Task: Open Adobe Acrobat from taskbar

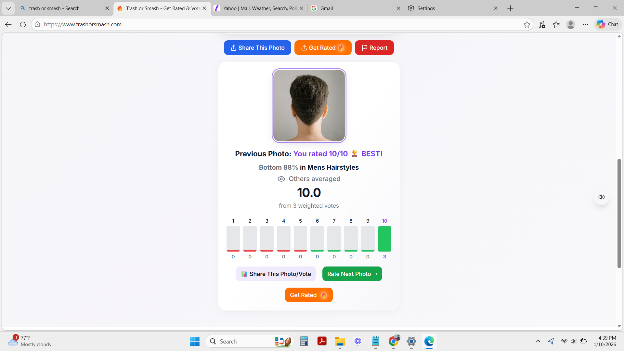Action: [x=322, y=342]
